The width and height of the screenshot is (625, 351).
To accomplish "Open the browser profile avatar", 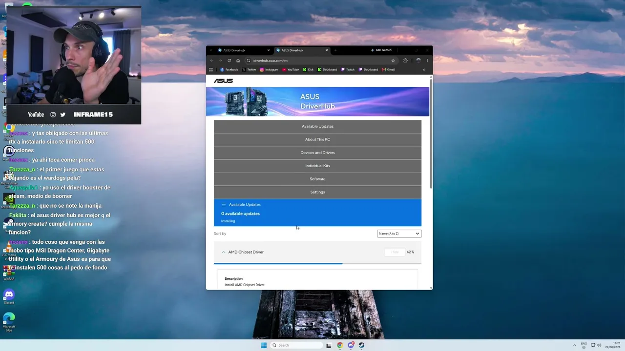I will (418, 60).
